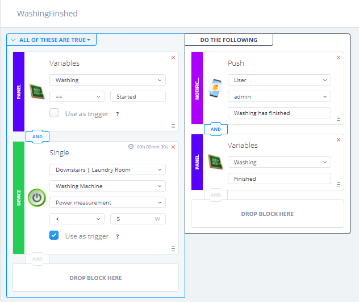The height and width of the screenshot is (302, 359).
Task: Edit the 5 W power threshold field
Action: point(138,219)
